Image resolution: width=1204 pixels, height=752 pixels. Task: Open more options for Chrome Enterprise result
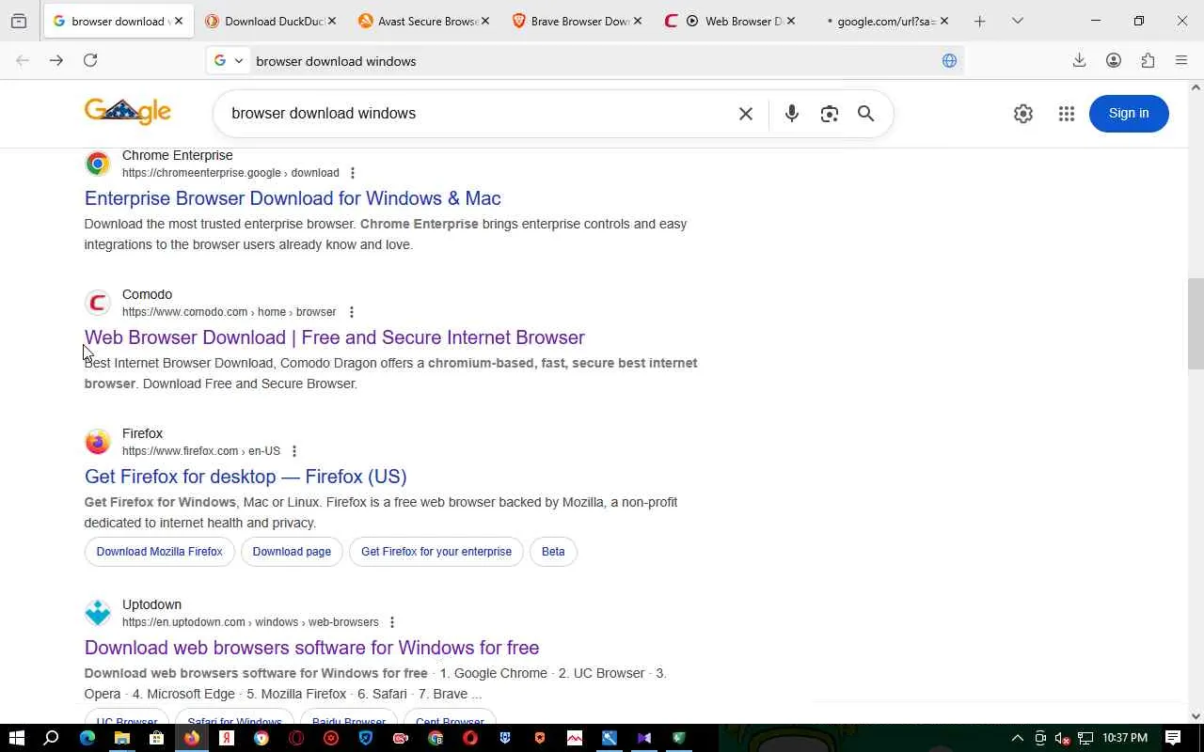tap(353, 173)
